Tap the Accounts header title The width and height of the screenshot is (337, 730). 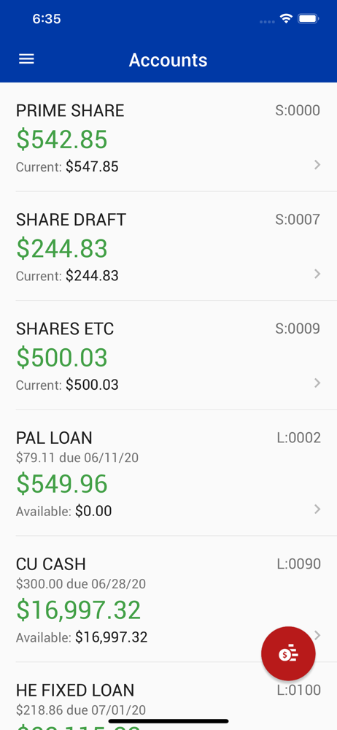[168, 60]
